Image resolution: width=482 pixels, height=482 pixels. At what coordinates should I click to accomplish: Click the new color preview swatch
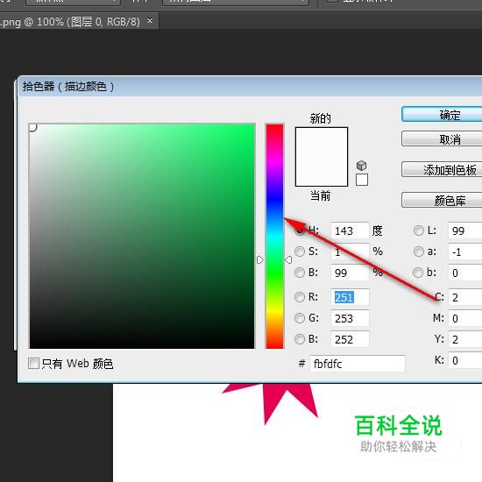tap(322, 142)
